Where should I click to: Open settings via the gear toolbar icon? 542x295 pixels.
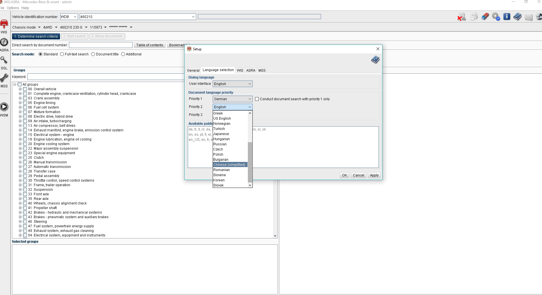(x=496, y=17)
